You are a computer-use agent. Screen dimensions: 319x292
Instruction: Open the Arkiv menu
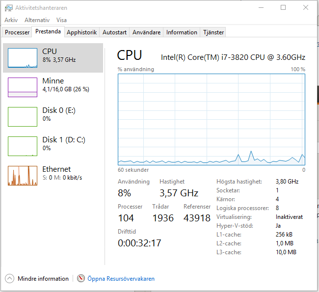[x=11, y=20]
